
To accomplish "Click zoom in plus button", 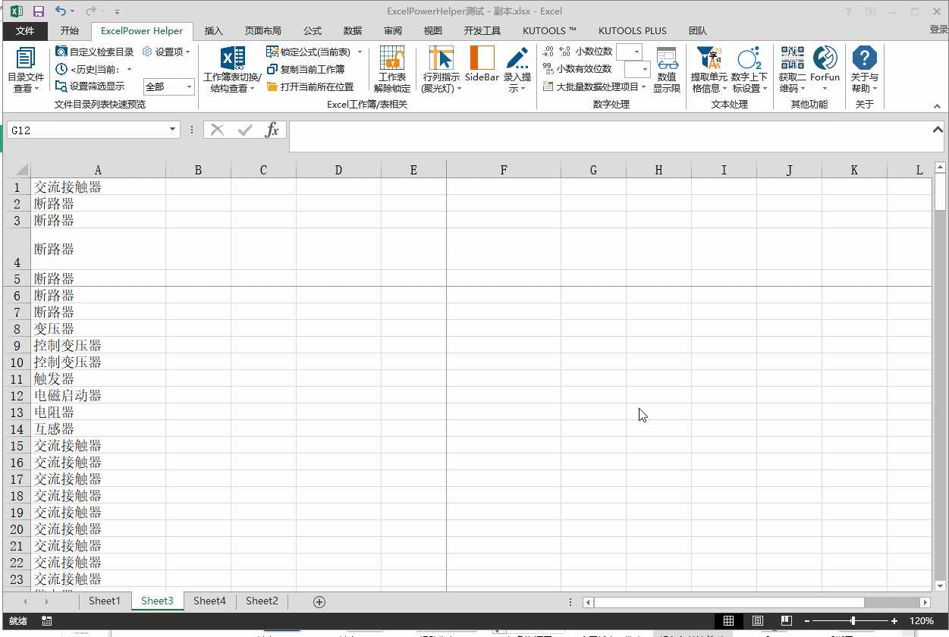I will click(895, 621).
